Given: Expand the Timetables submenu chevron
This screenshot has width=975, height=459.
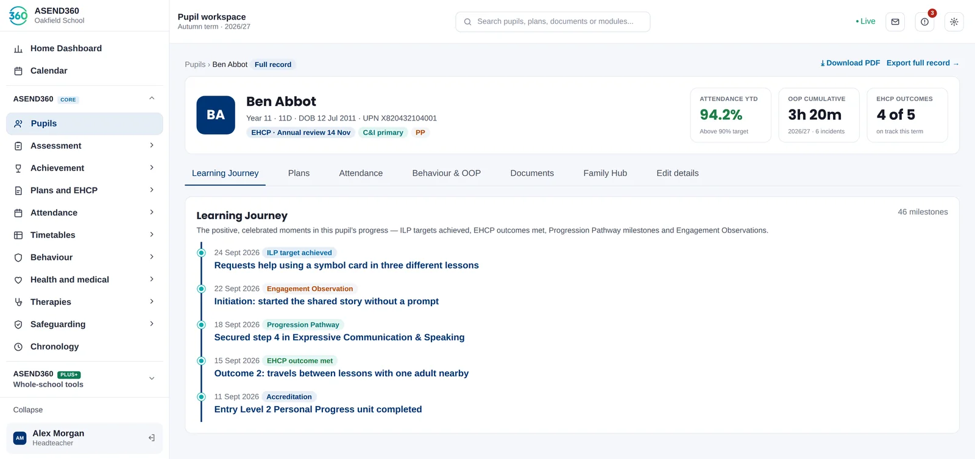Looking at the screenshot, I should [x=152, y=235].
